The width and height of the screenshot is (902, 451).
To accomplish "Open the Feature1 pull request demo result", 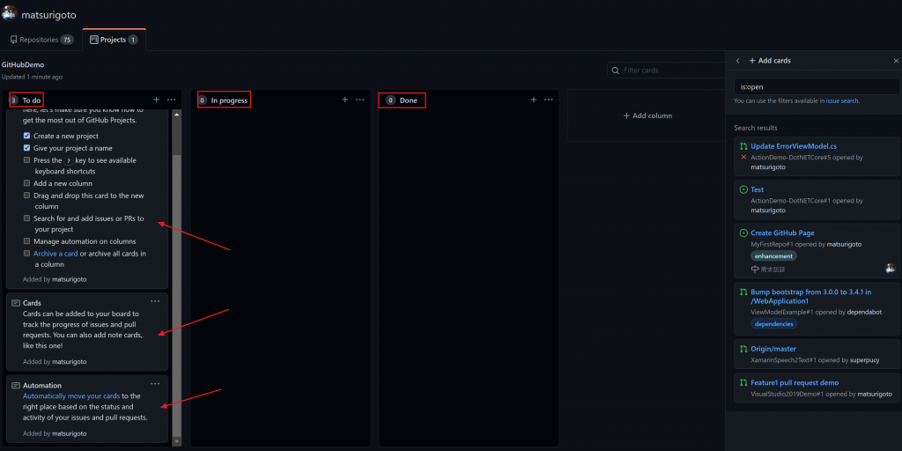I will pyautogui.click(x=795, y=382).
